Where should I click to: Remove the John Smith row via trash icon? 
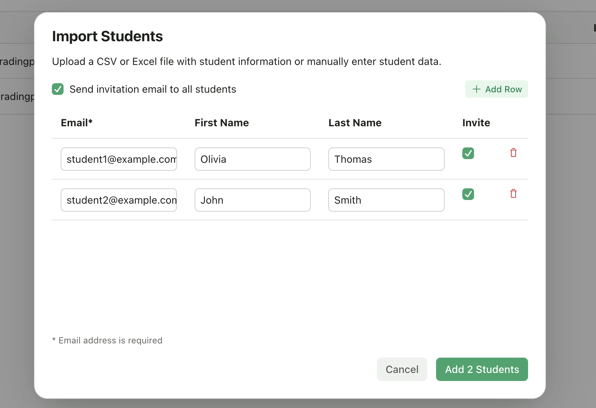[x=513, y=194]
